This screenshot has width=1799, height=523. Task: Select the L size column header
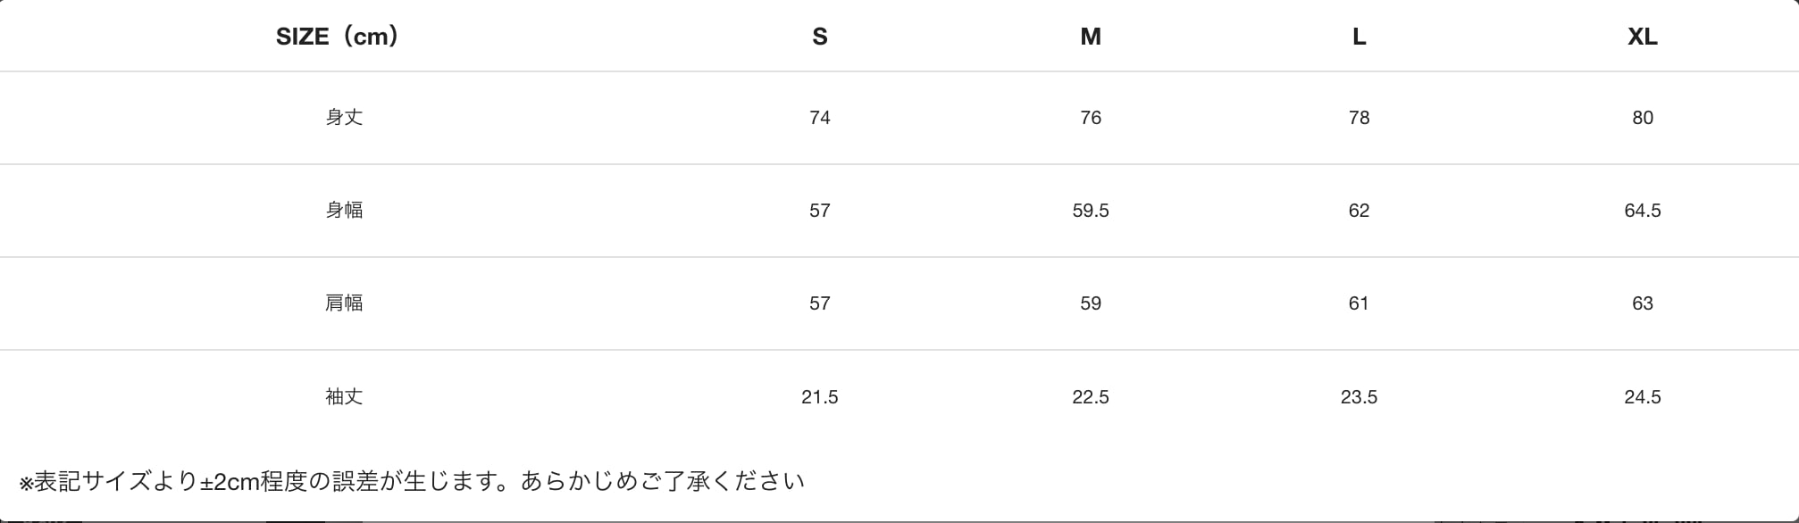1359,37
